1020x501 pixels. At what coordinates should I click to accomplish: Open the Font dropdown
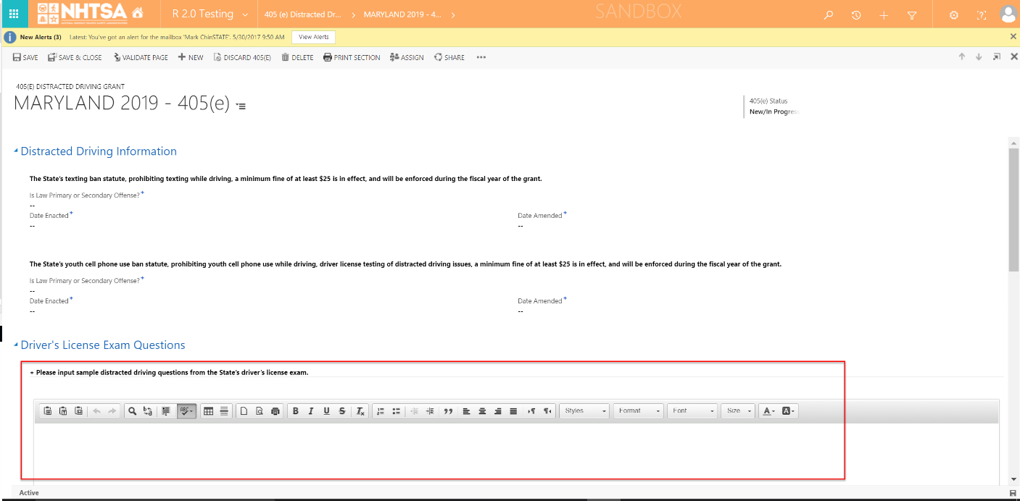pyautogui.click(x=692, y=411)
